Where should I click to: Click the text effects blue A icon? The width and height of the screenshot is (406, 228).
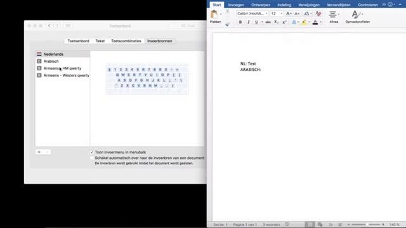(x=294, y=22)
